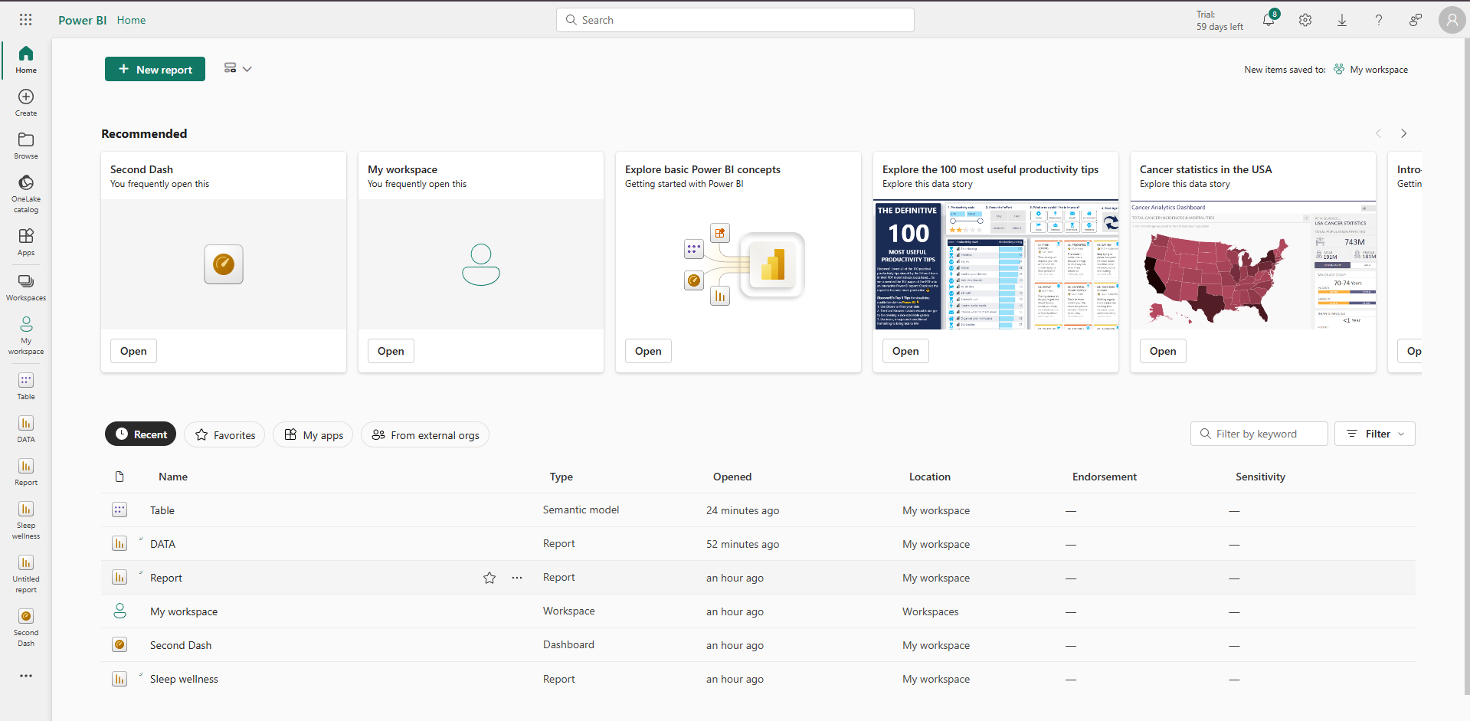Switch to the Favorites tab
The width and height of the screenshot is (1470, 721).
coord(225,435)
